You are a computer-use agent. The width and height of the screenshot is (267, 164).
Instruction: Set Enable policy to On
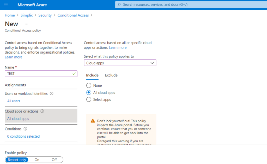tap(37, 160)
